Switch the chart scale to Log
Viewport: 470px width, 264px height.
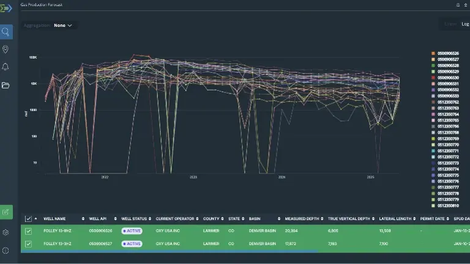coord(464,24)
